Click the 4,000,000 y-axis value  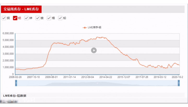click(x=8, y=47)
